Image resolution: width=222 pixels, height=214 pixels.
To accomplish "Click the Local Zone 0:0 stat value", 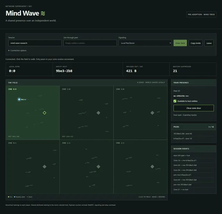I will [x=12, y=71].
